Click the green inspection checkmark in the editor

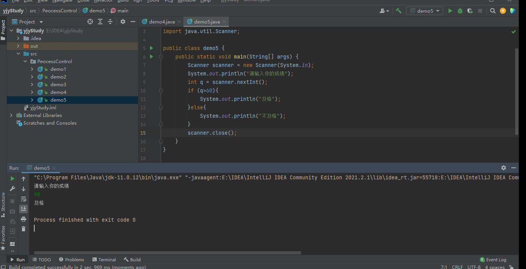514,32
